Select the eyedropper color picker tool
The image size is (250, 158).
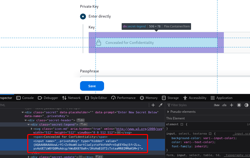(161, 105)
